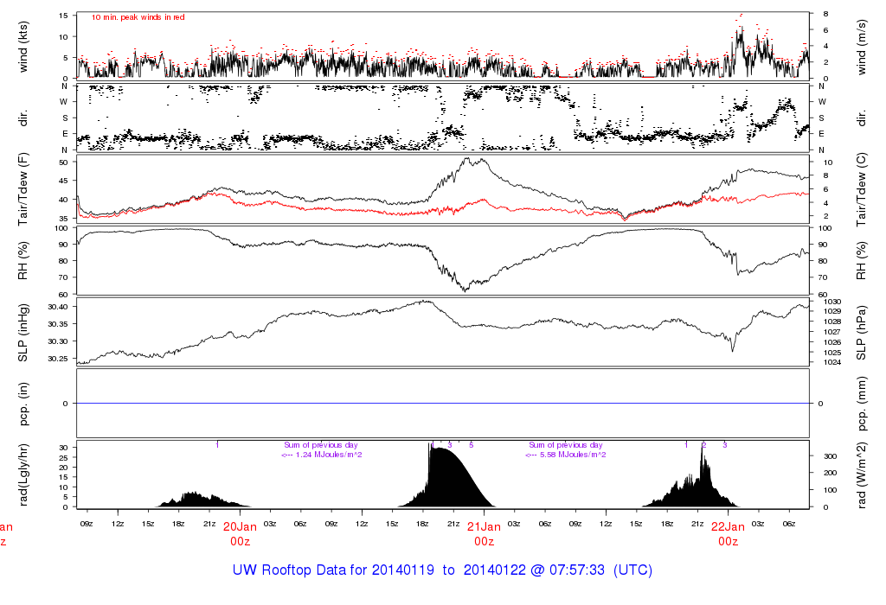
Task: Select the 'RH (%)' label beside the SLP (inHg) axis
Action: point(23,260)
